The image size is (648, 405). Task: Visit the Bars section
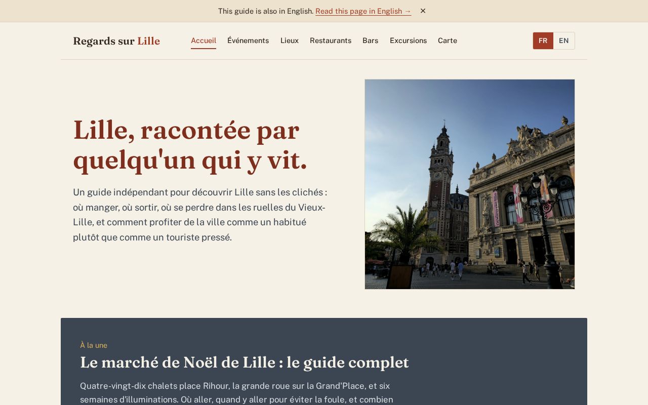(370, 40)
